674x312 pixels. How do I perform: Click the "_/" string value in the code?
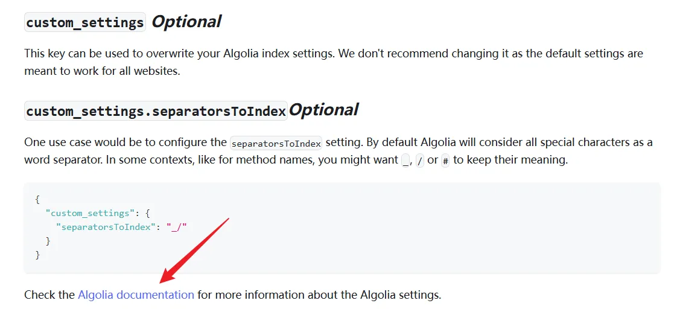(x=177, y=227)
